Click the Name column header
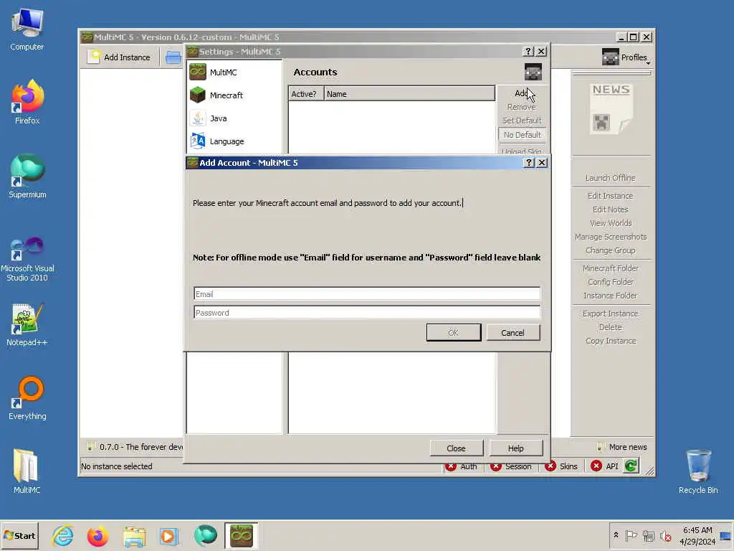 click(409, 94)
